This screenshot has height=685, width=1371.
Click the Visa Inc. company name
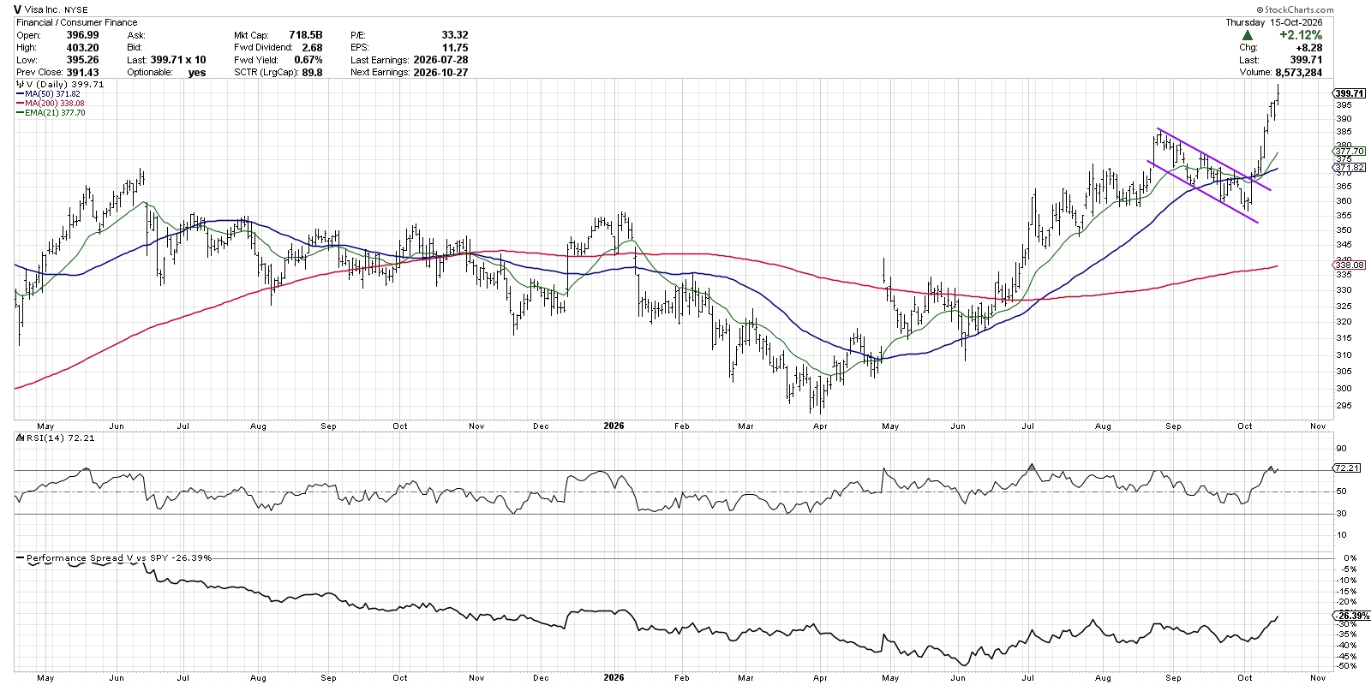(42, 10)
